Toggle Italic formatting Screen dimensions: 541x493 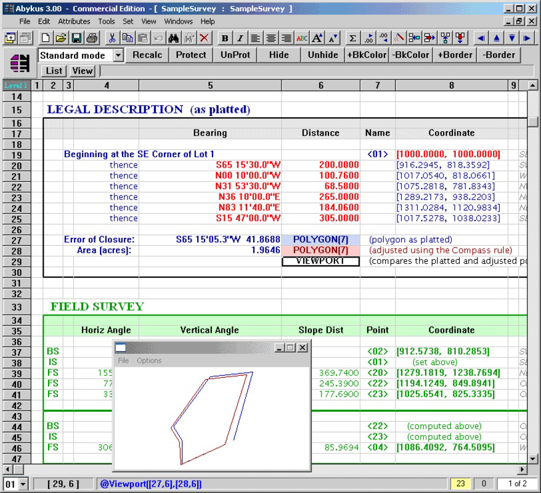click(x=240, y=38)
